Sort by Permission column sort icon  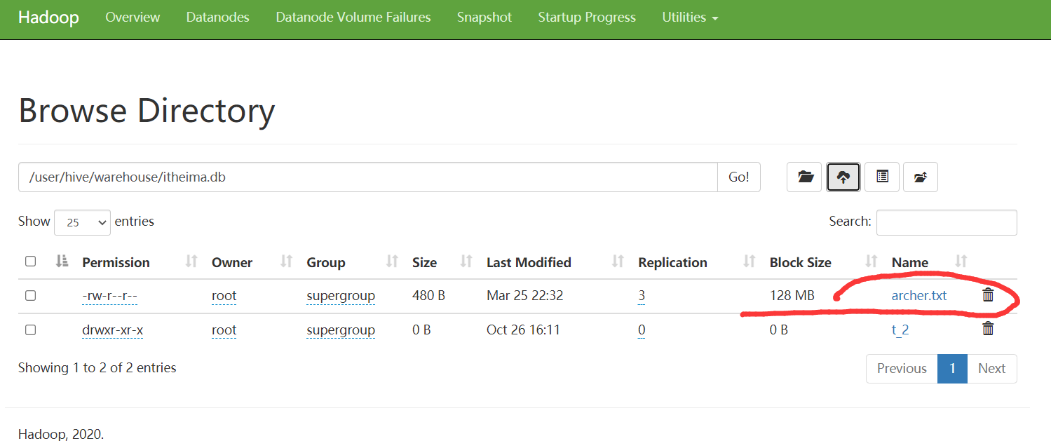tap(191, 262)
